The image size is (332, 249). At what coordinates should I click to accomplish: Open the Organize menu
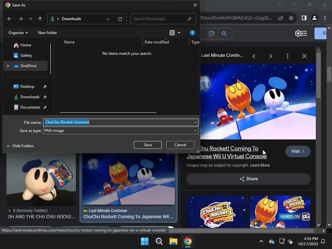pos(18,33)
